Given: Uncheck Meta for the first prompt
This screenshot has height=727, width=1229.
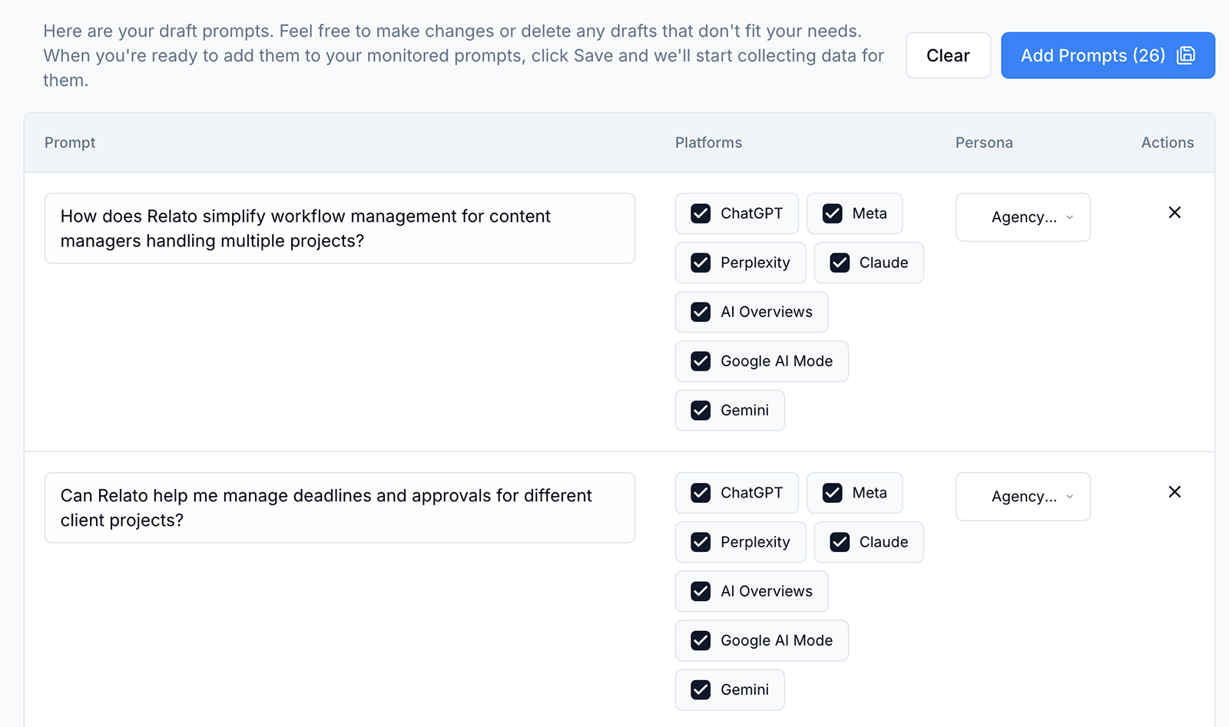Looking at the screenshot, I should [833, 213].
